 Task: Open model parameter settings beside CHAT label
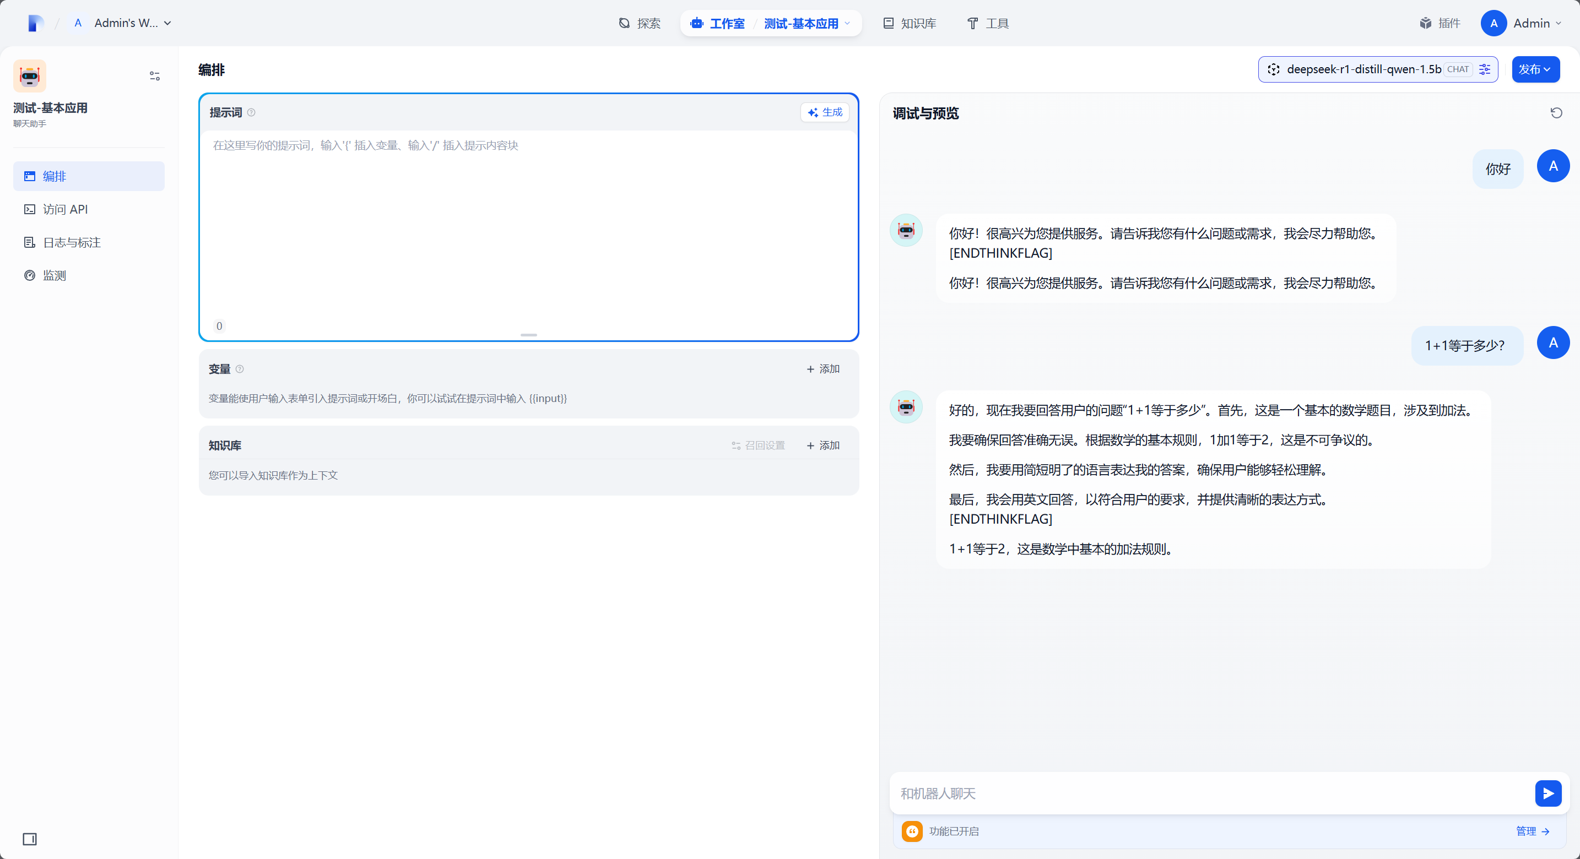click(1484, 69)
